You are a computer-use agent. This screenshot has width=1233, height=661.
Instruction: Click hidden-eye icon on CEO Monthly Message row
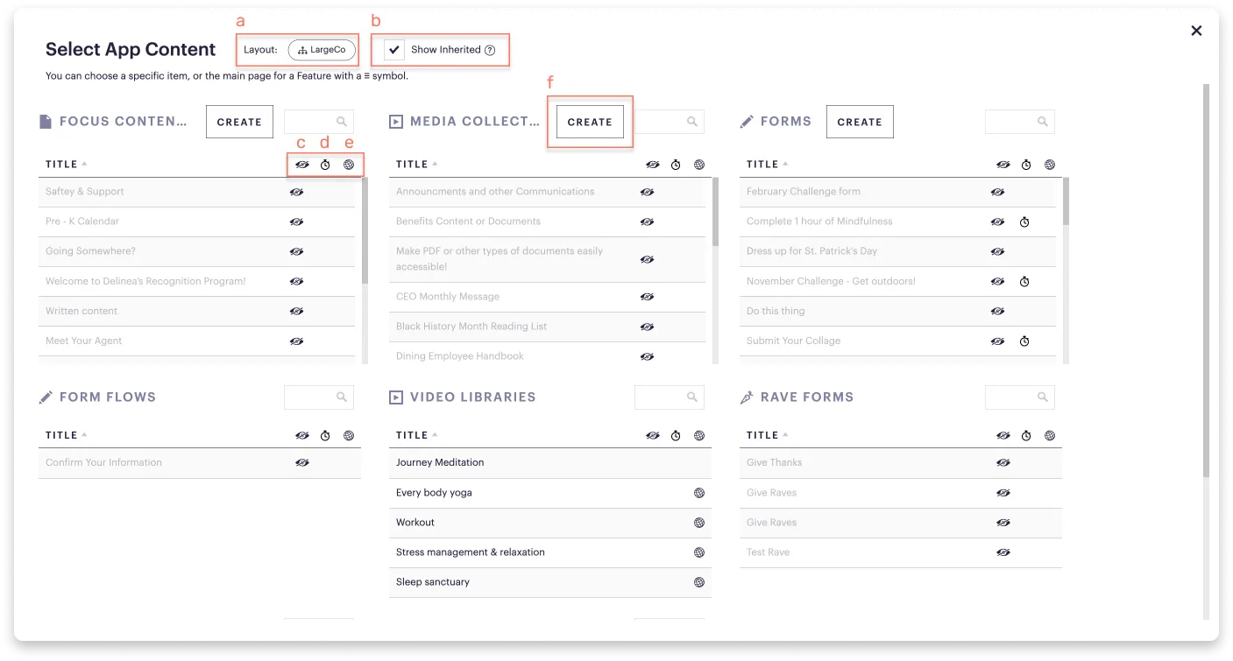647,297
